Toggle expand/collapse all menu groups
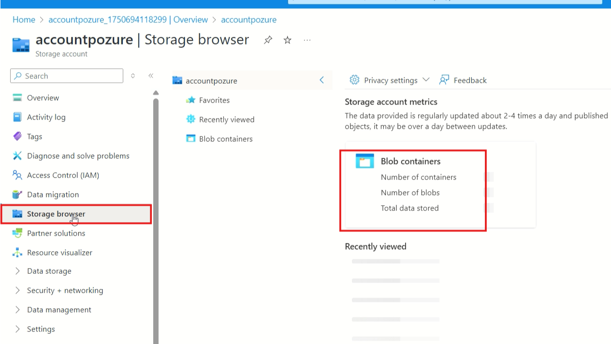Screen dimensions: 611x344 (x=133, y=75)
